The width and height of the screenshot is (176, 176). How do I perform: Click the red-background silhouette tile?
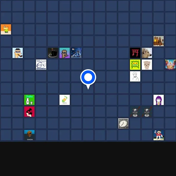tap(29, 112)
